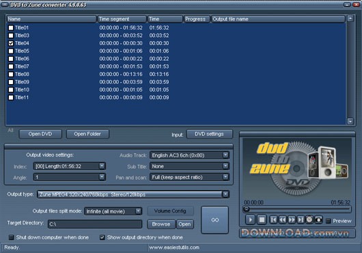Open the Pan and scan dropdown
Screen dimensions: 362x253
tap(225, 177)
